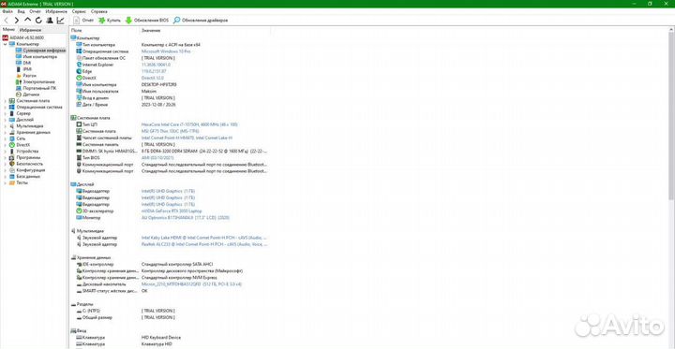
Task: Click the Устройства tree node icon
Action: tap(12, 152)
